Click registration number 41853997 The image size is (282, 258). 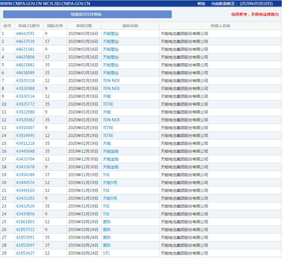(25, 245)
